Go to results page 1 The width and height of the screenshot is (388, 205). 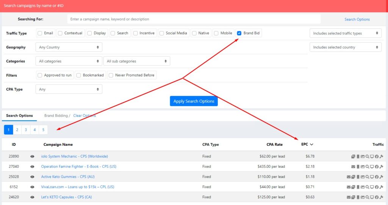point(8,129)
